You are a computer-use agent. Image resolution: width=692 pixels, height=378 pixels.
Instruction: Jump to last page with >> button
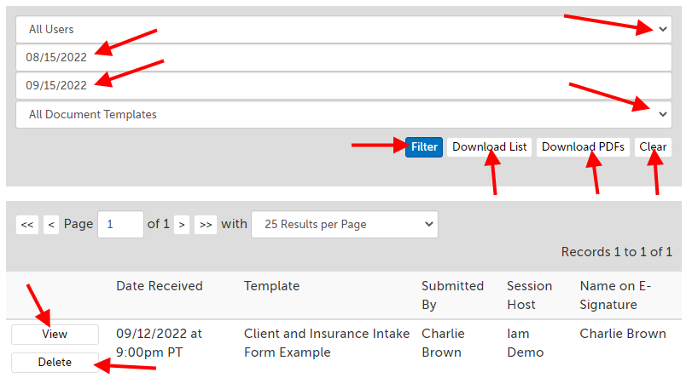(205, 225)
